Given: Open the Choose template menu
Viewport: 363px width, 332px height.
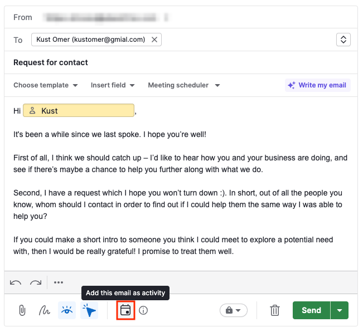Looking at the screenshot, I should (x=46, y=85).
